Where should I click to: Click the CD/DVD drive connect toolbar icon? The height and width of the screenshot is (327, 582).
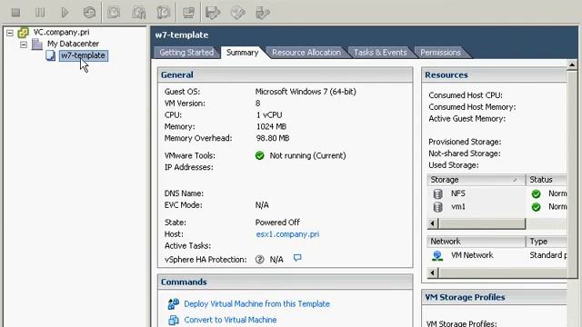[237, 13]
